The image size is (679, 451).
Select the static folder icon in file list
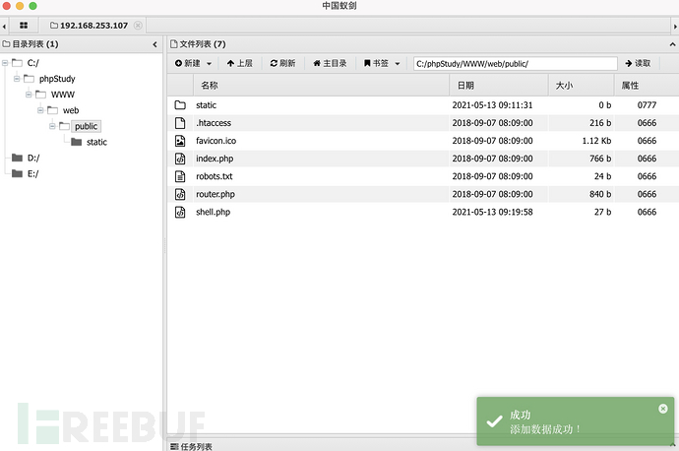tap(180, 105)
